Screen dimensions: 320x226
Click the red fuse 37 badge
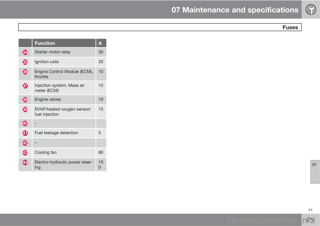(x=25, y=86)
